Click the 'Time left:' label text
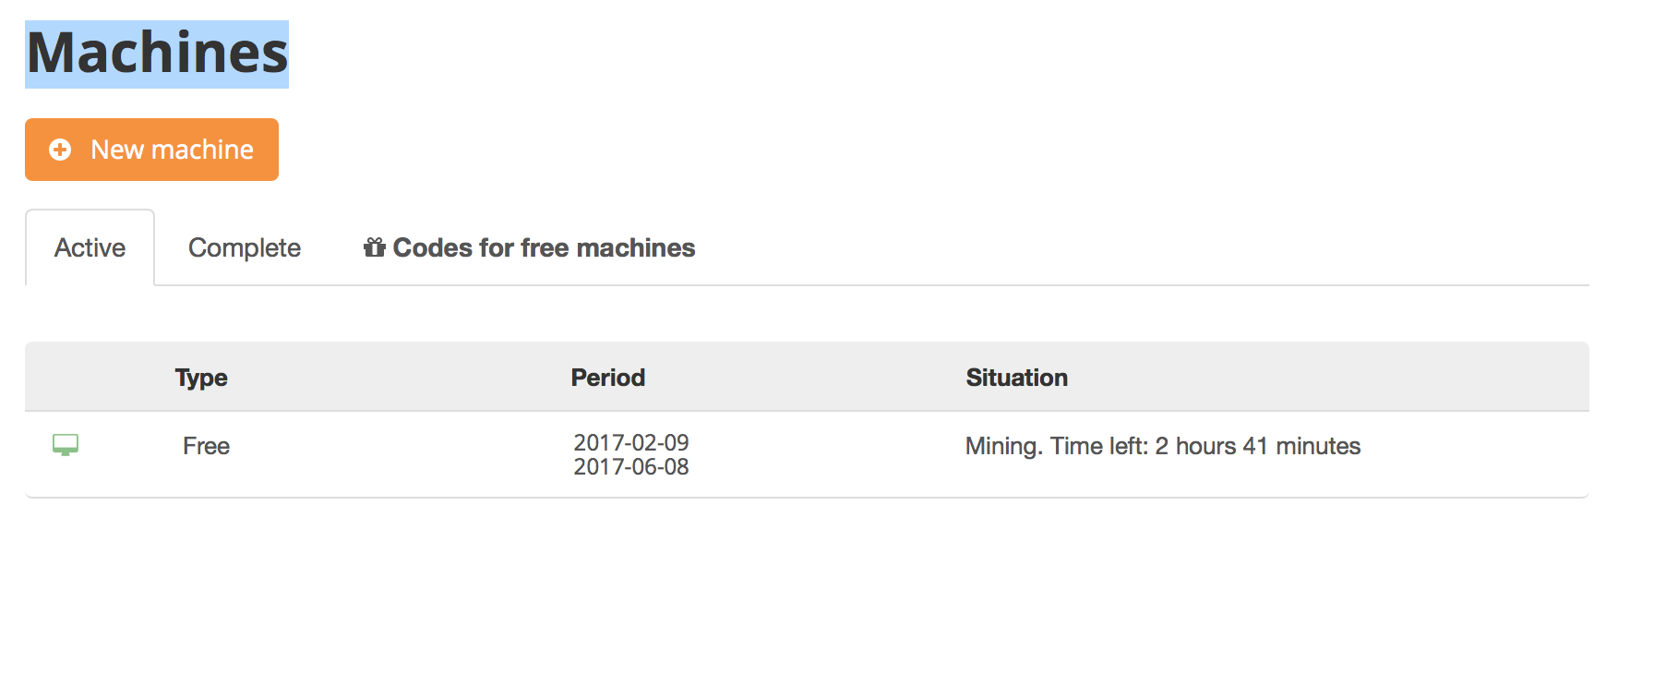This screenshot has height=674, width=1678. tap(1098, 446)
